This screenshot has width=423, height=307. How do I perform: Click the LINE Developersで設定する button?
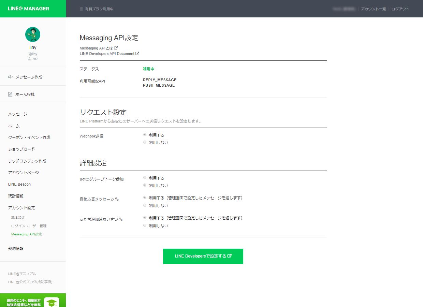point(203,256)
